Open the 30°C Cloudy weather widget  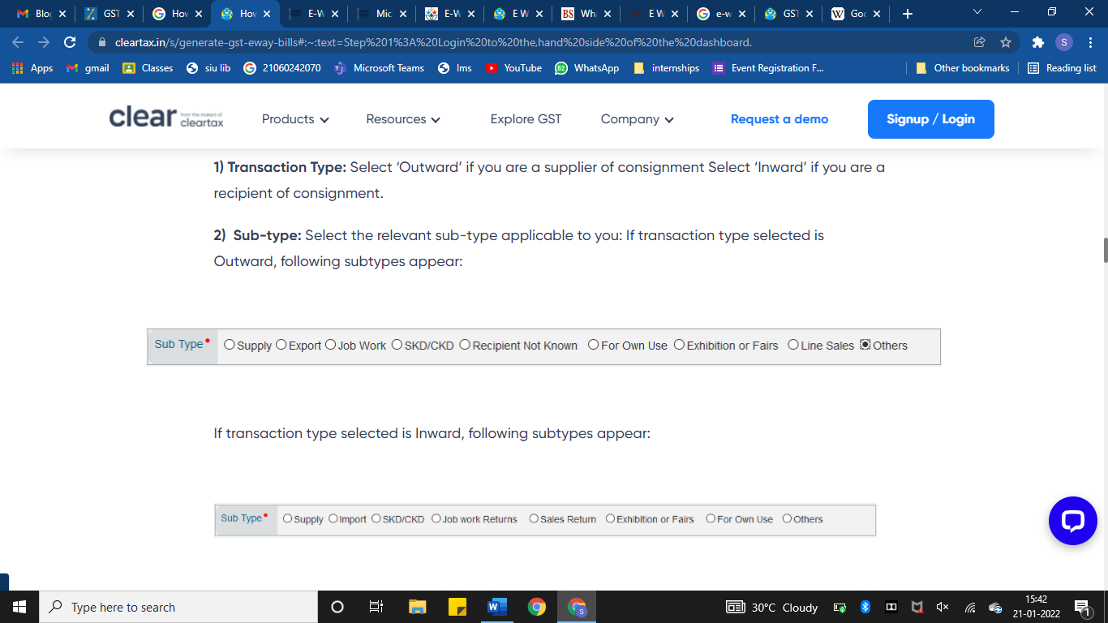tap(772, 607)
